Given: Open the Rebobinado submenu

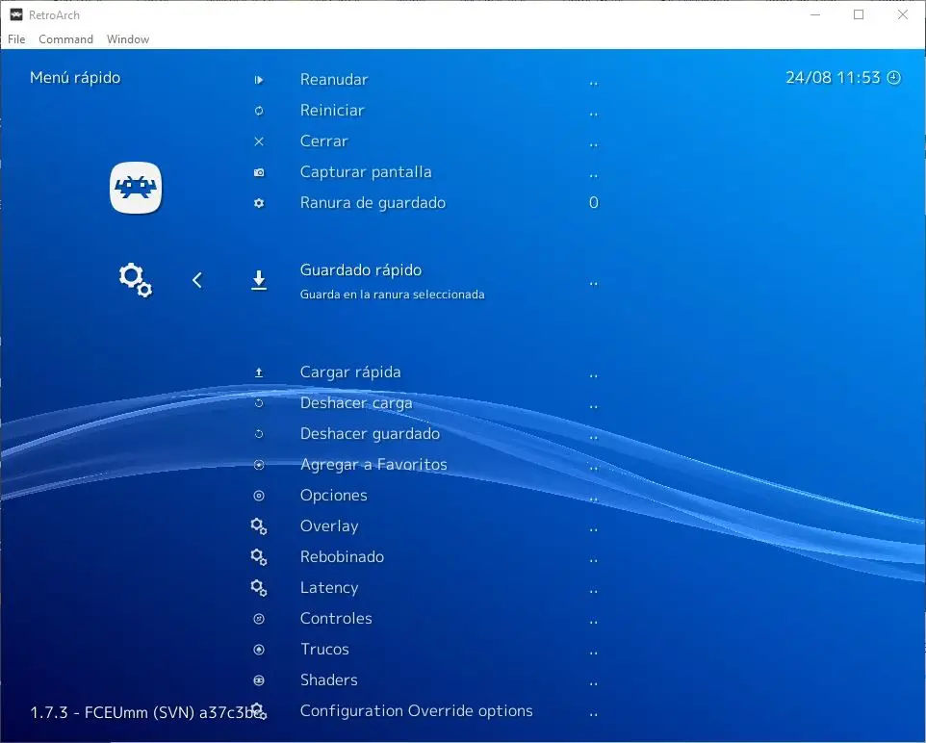Looking at the screenshot, I should [x=342, y=557].
